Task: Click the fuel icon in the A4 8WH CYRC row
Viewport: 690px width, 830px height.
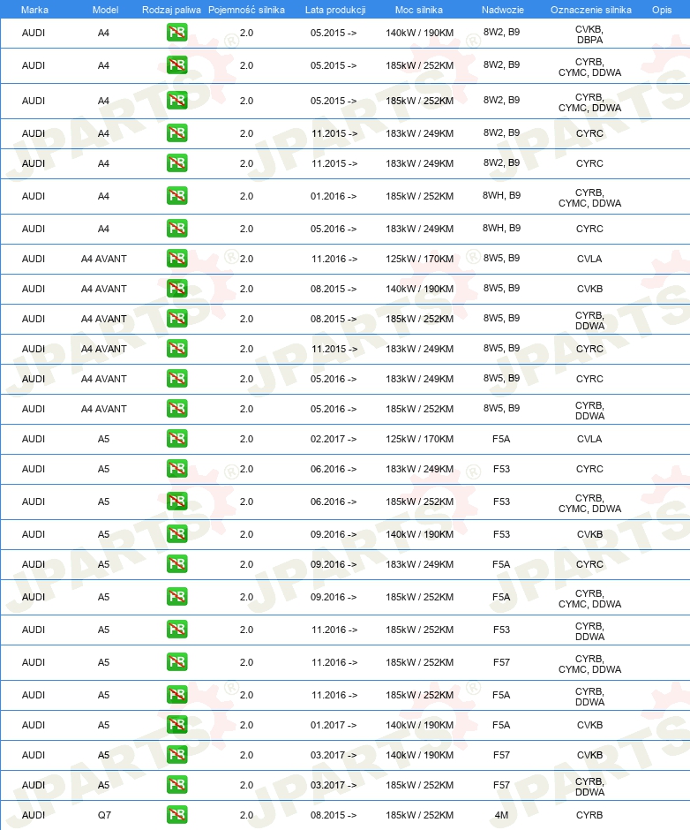Action: pos(176,229)
